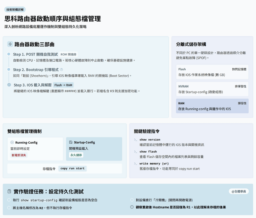
Task: Click the @全體學員 mention badge
Action: click(x=238, y=192)
